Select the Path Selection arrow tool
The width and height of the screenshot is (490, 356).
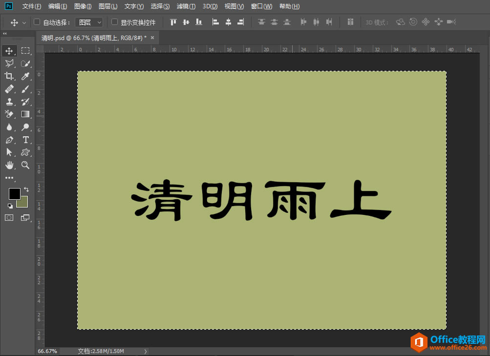coord(9,152)
